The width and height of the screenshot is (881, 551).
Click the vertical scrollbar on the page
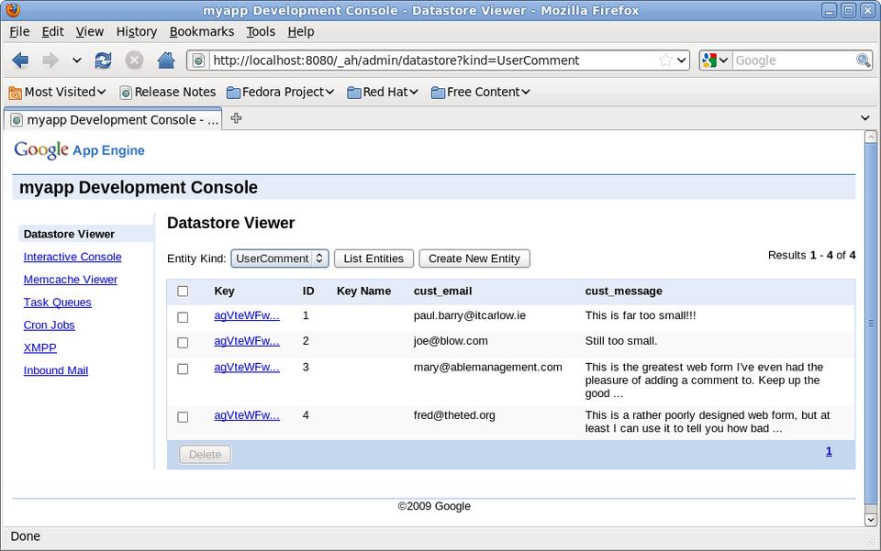point(871,323)
